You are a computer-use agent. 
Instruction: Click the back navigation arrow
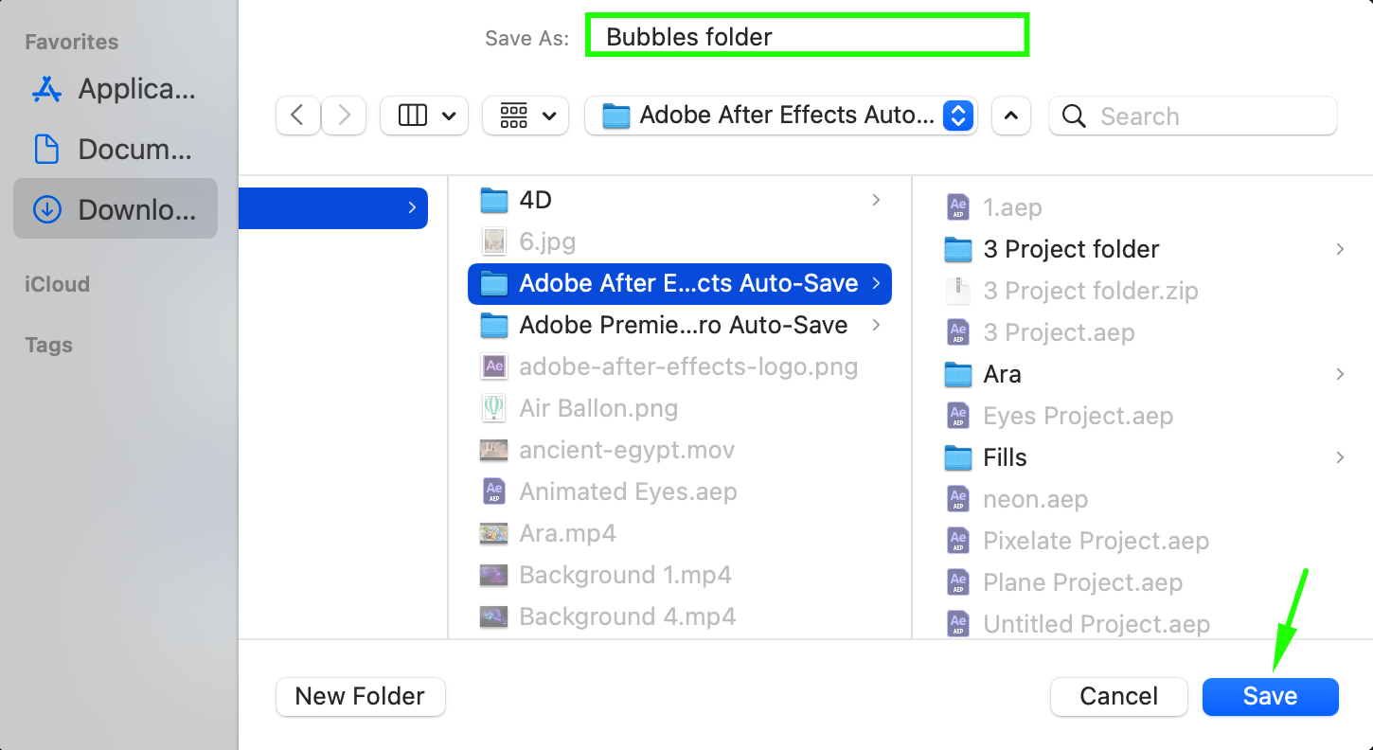[x=297, y=116]
